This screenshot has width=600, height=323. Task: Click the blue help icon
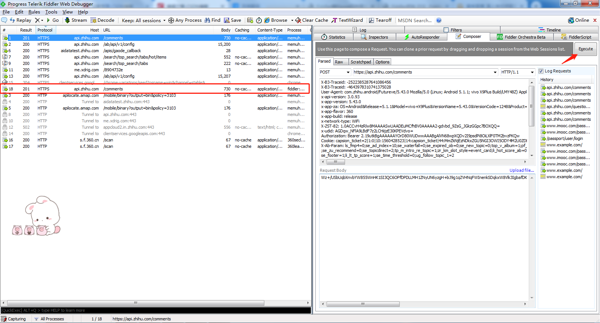(x=439, y=20)
